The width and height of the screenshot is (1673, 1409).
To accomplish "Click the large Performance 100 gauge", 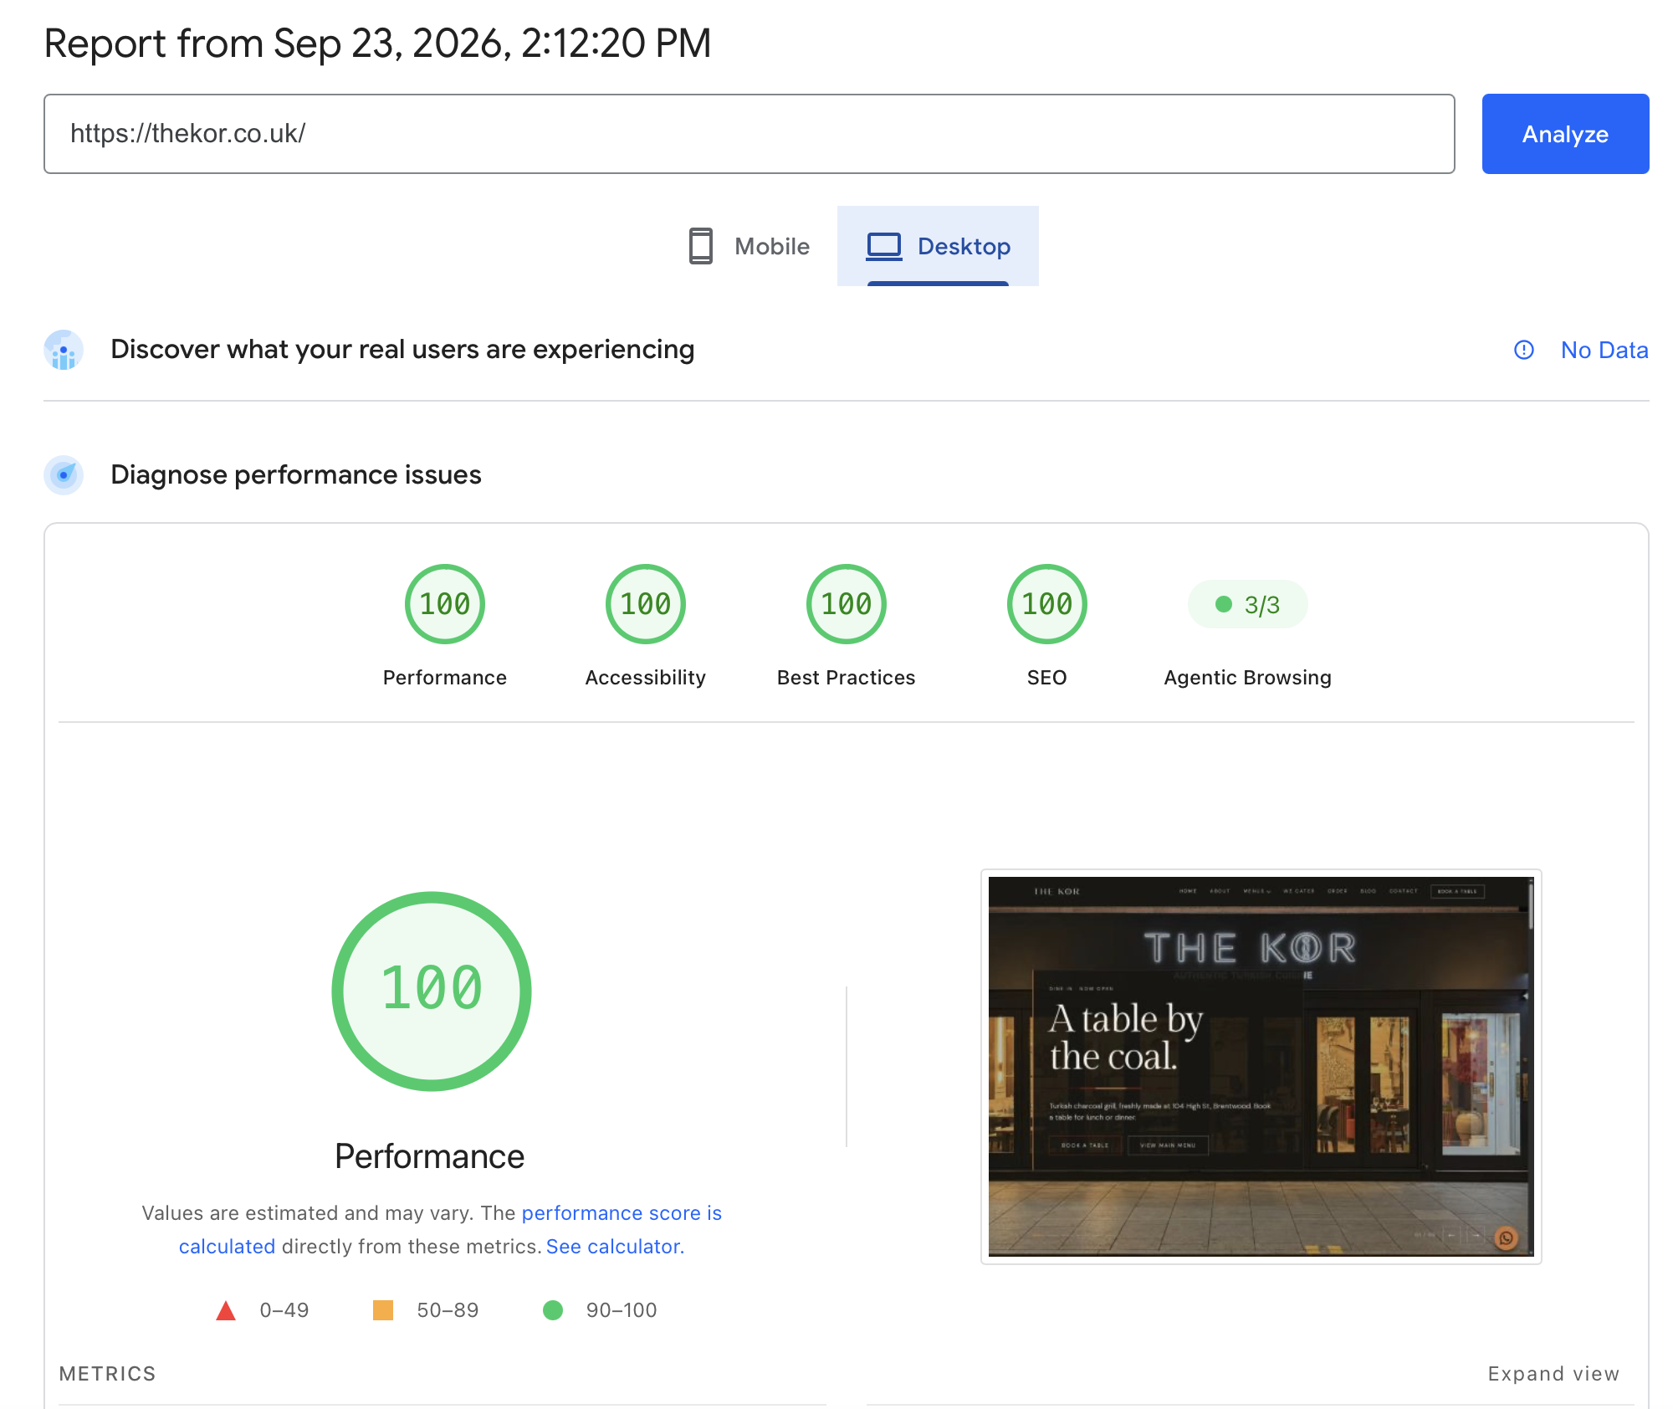I will coord(432,991).
